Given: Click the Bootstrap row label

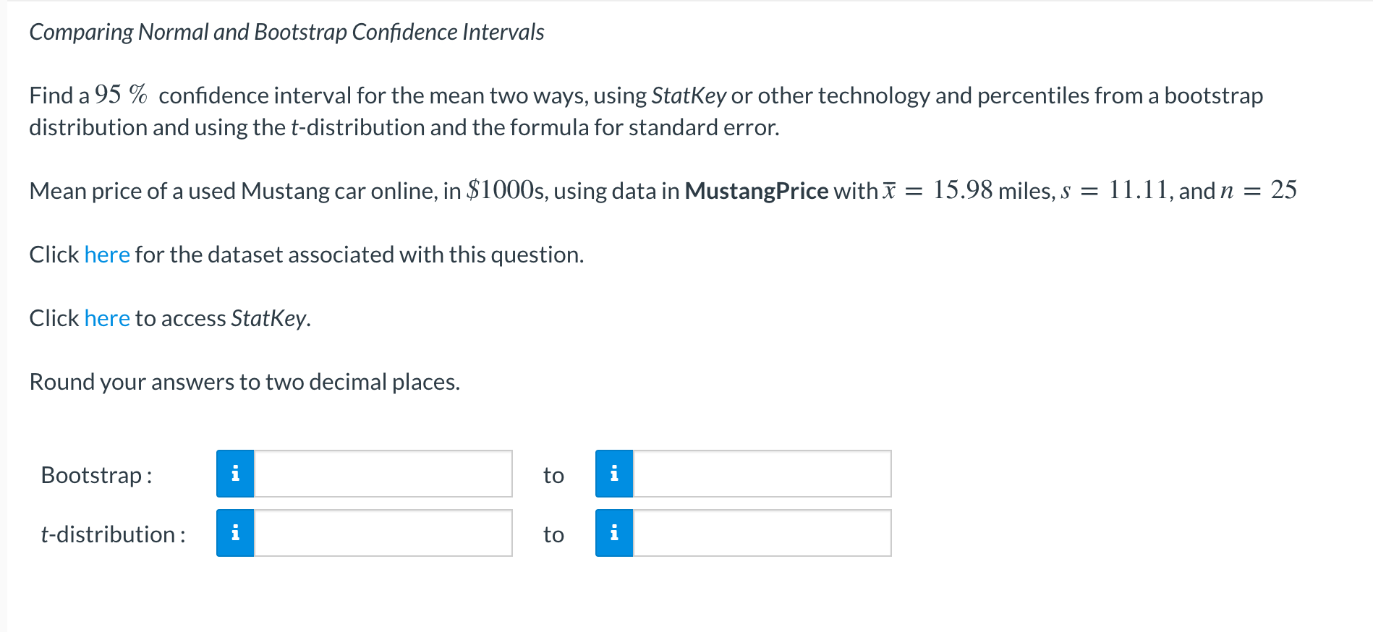Looking at the screenshot, I should click(x=96, y=475).
